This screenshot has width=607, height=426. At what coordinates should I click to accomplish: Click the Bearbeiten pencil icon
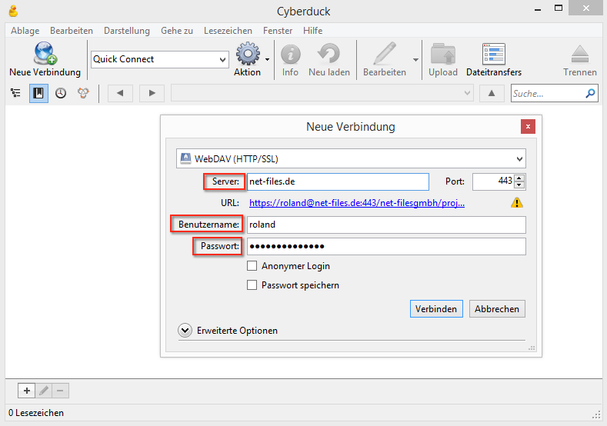[x=385, y=53]
